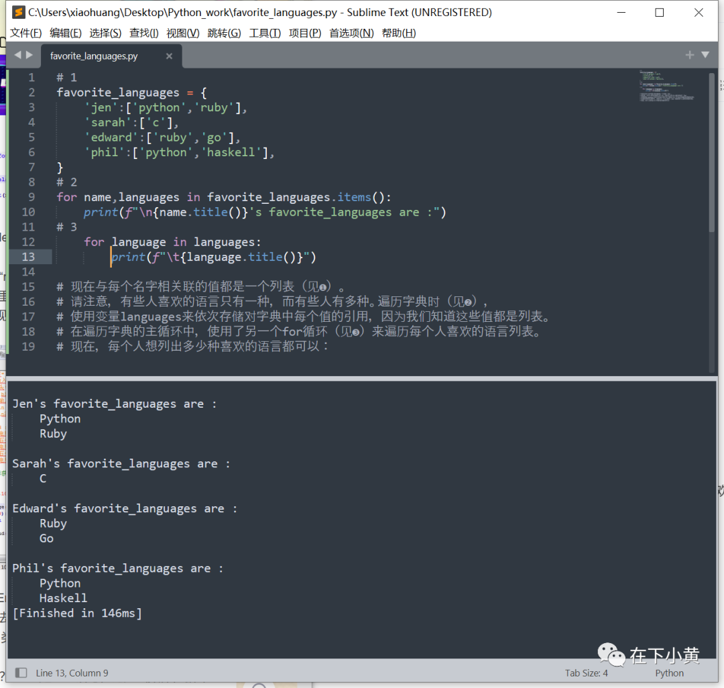Click the closing brace on line 7
This screenshot has width=724, height=688.
tap(60, 167)
